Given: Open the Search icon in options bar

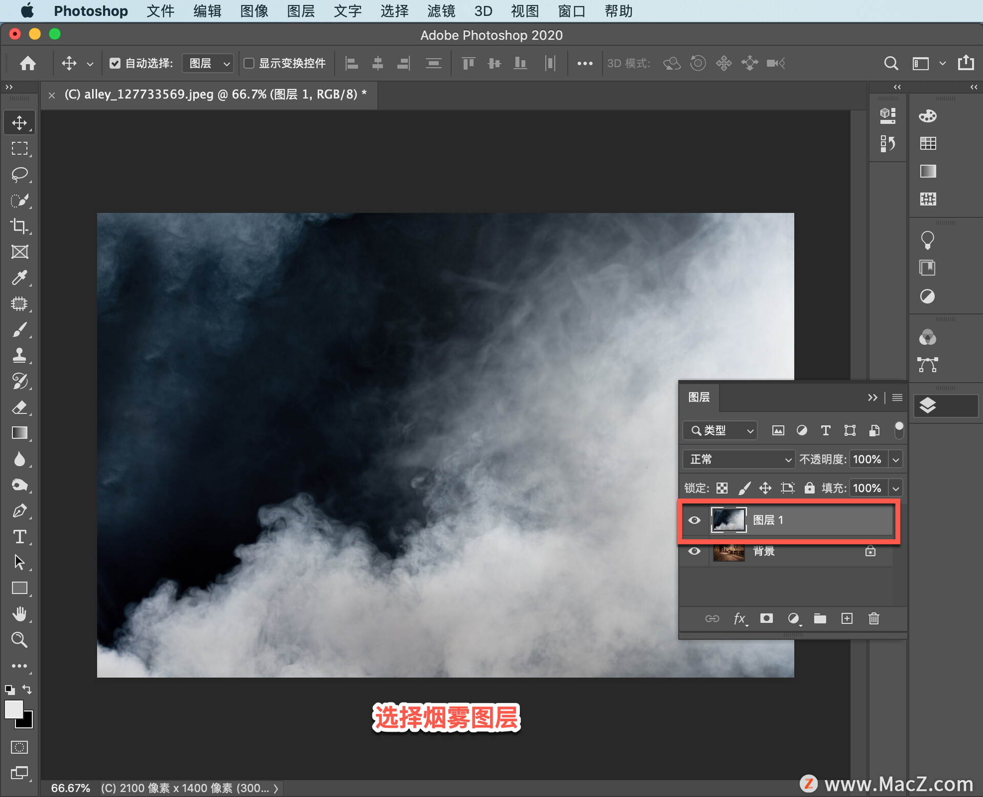Looking at the screenshot, I should pos(891,63).
